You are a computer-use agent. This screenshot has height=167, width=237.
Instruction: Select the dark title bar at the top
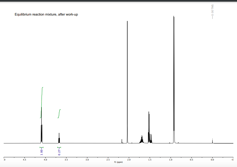coord(118,1)
